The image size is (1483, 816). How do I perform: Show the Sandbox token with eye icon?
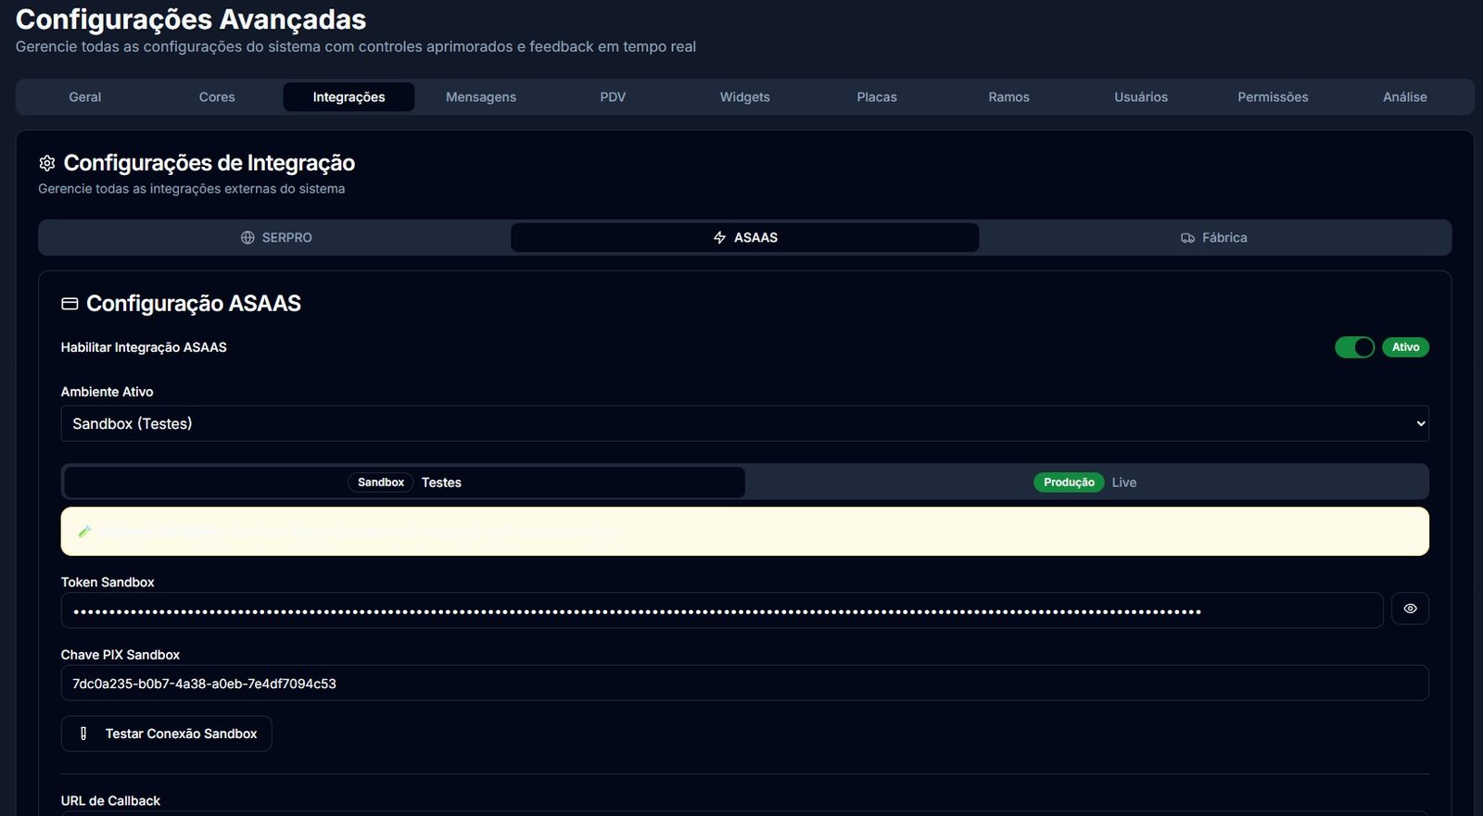1409,609
